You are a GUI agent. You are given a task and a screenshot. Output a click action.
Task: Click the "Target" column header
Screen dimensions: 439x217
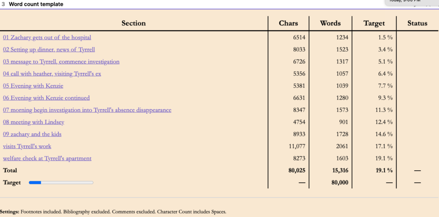click(374, 23)
